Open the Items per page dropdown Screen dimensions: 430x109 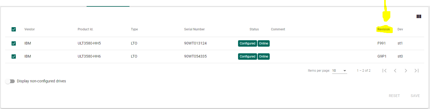point(339,71)
